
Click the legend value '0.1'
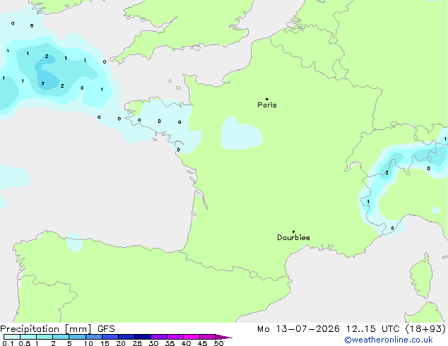[8, 343]
